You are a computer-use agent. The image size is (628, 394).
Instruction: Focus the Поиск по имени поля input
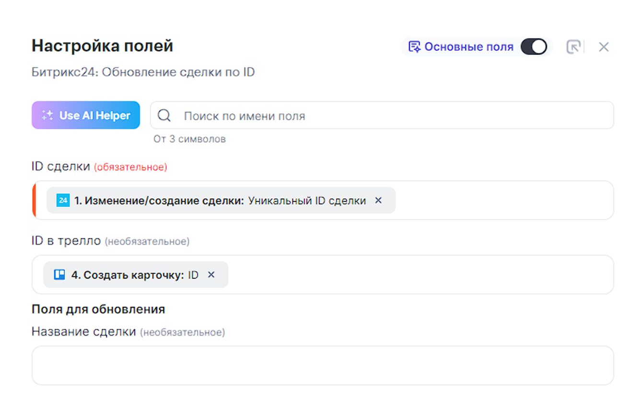tap(384, 115)
